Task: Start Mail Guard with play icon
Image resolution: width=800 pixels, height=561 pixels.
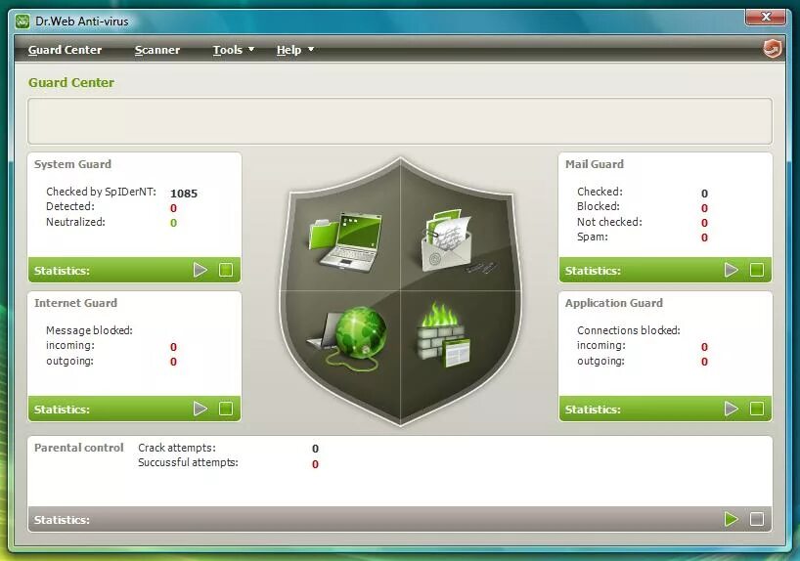Action: click(x=732, y=270)
